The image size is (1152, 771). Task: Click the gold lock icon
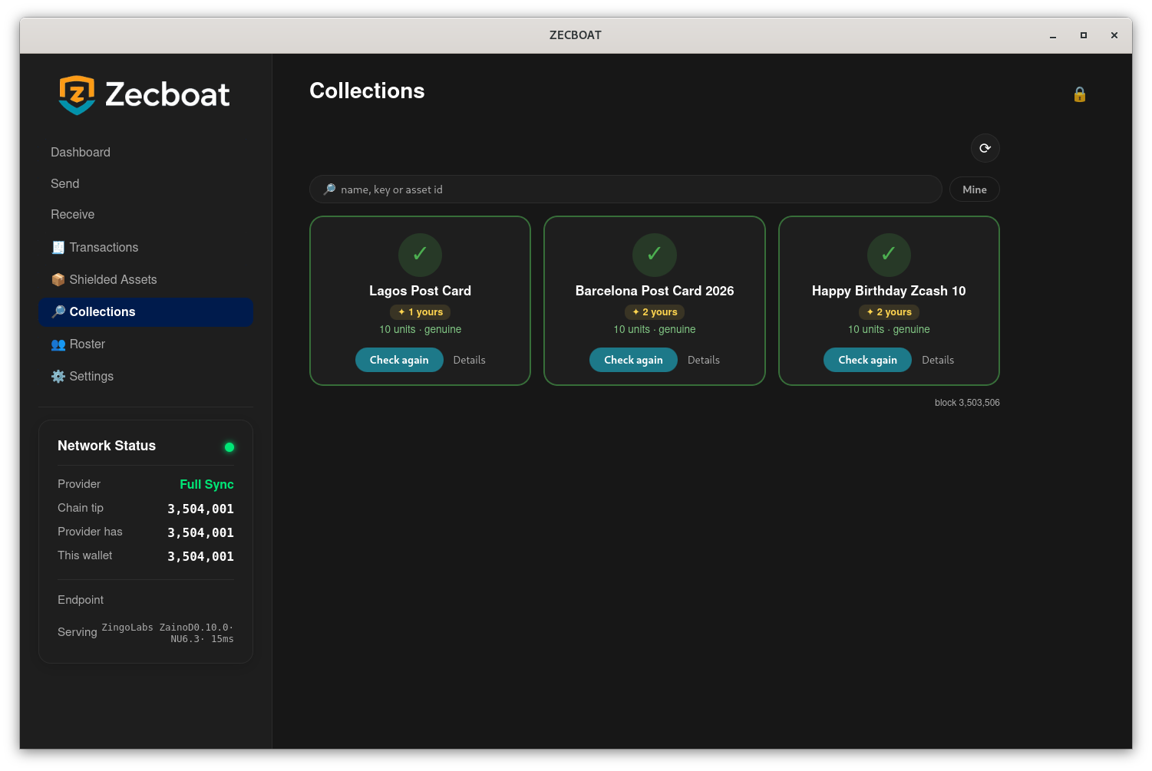(x=1079, y=94)
